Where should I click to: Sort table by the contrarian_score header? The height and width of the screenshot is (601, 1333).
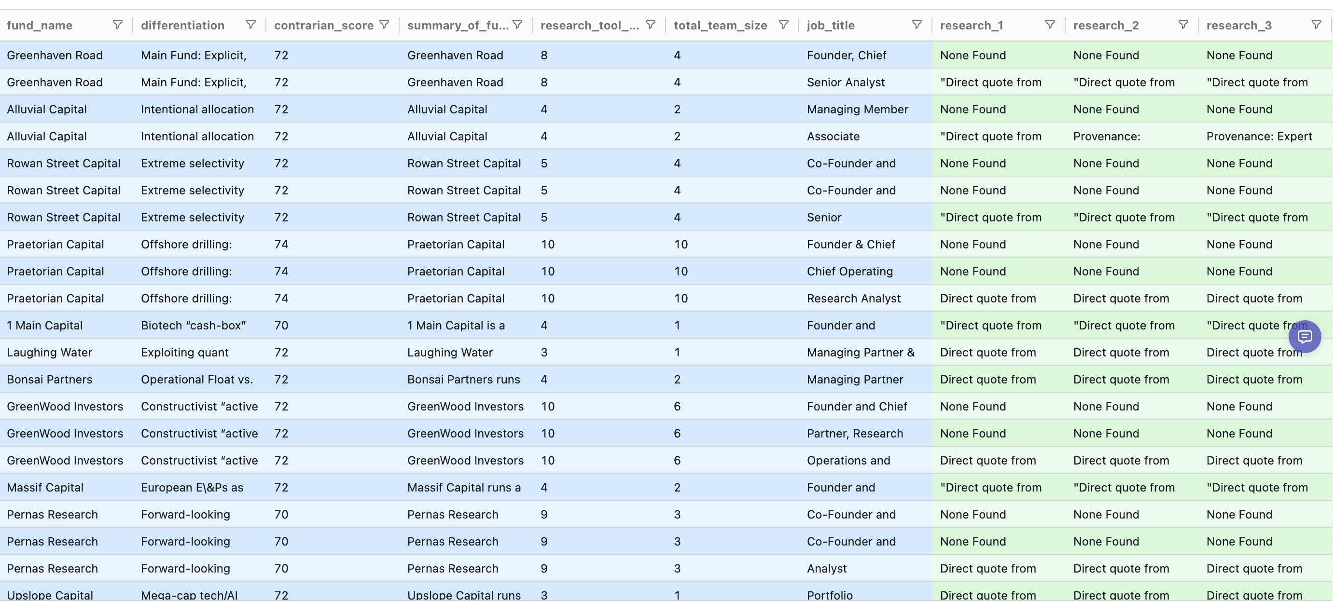click(323, 24)
